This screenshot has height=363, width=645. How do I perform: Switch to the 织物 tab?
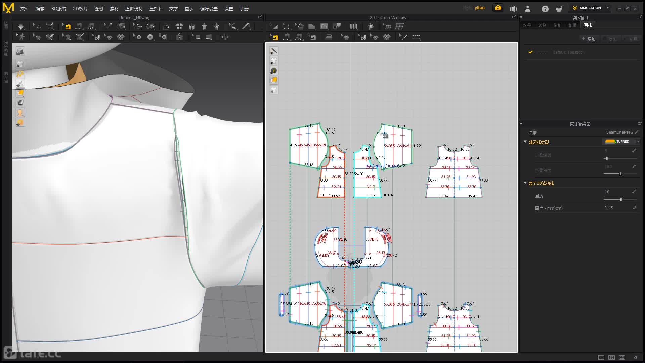coord(542,25)
